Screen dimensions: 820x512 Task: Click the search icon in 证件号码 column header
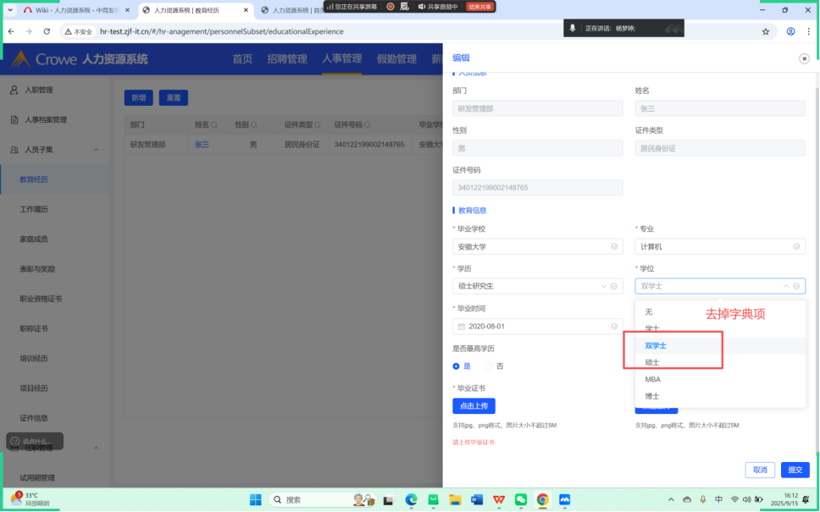coord(368,125)
